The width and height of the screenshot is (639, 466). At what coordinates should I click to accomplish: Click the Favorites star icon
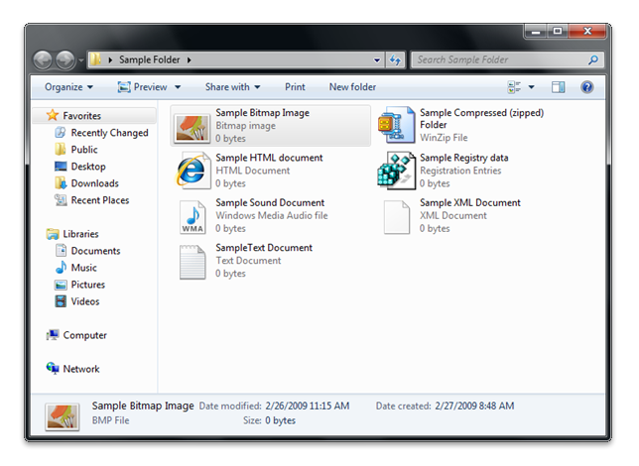(53, 115)
